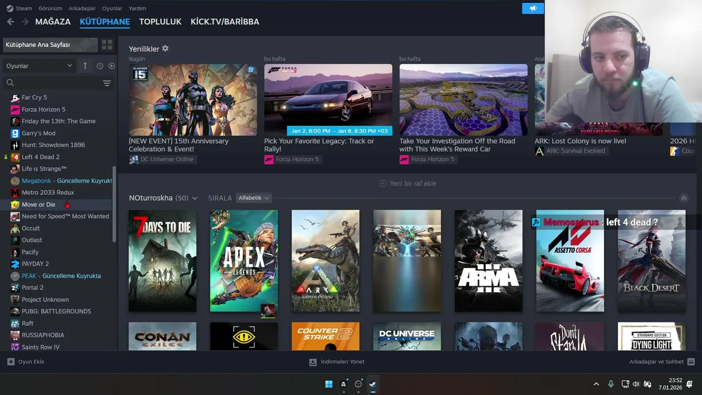Click the PAYDAY 2 game icon
702x395 pixels.
15,264
